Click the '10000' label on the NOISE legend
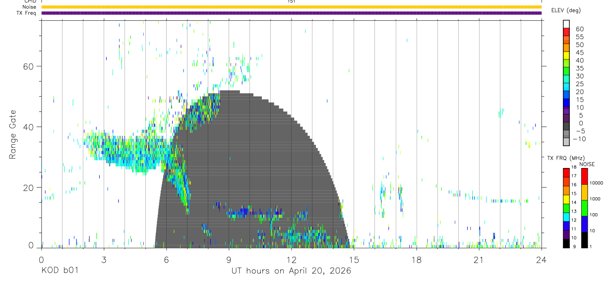This screenshot has height=281, width=609. point(596,183)
